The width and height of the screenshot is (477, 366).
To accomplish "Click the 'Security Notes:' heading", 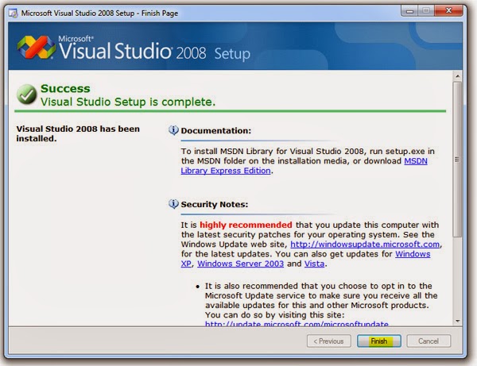I will [215, 204].
